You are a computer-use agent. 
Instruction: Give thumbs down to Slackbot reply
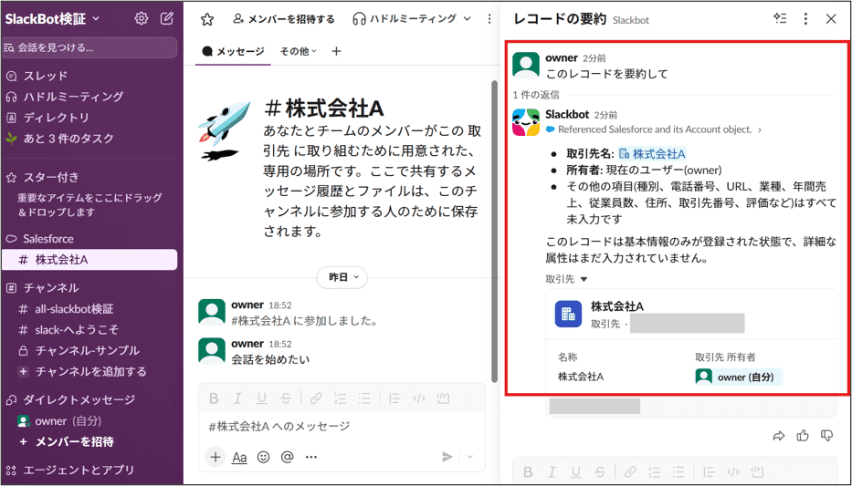(827, 436)
